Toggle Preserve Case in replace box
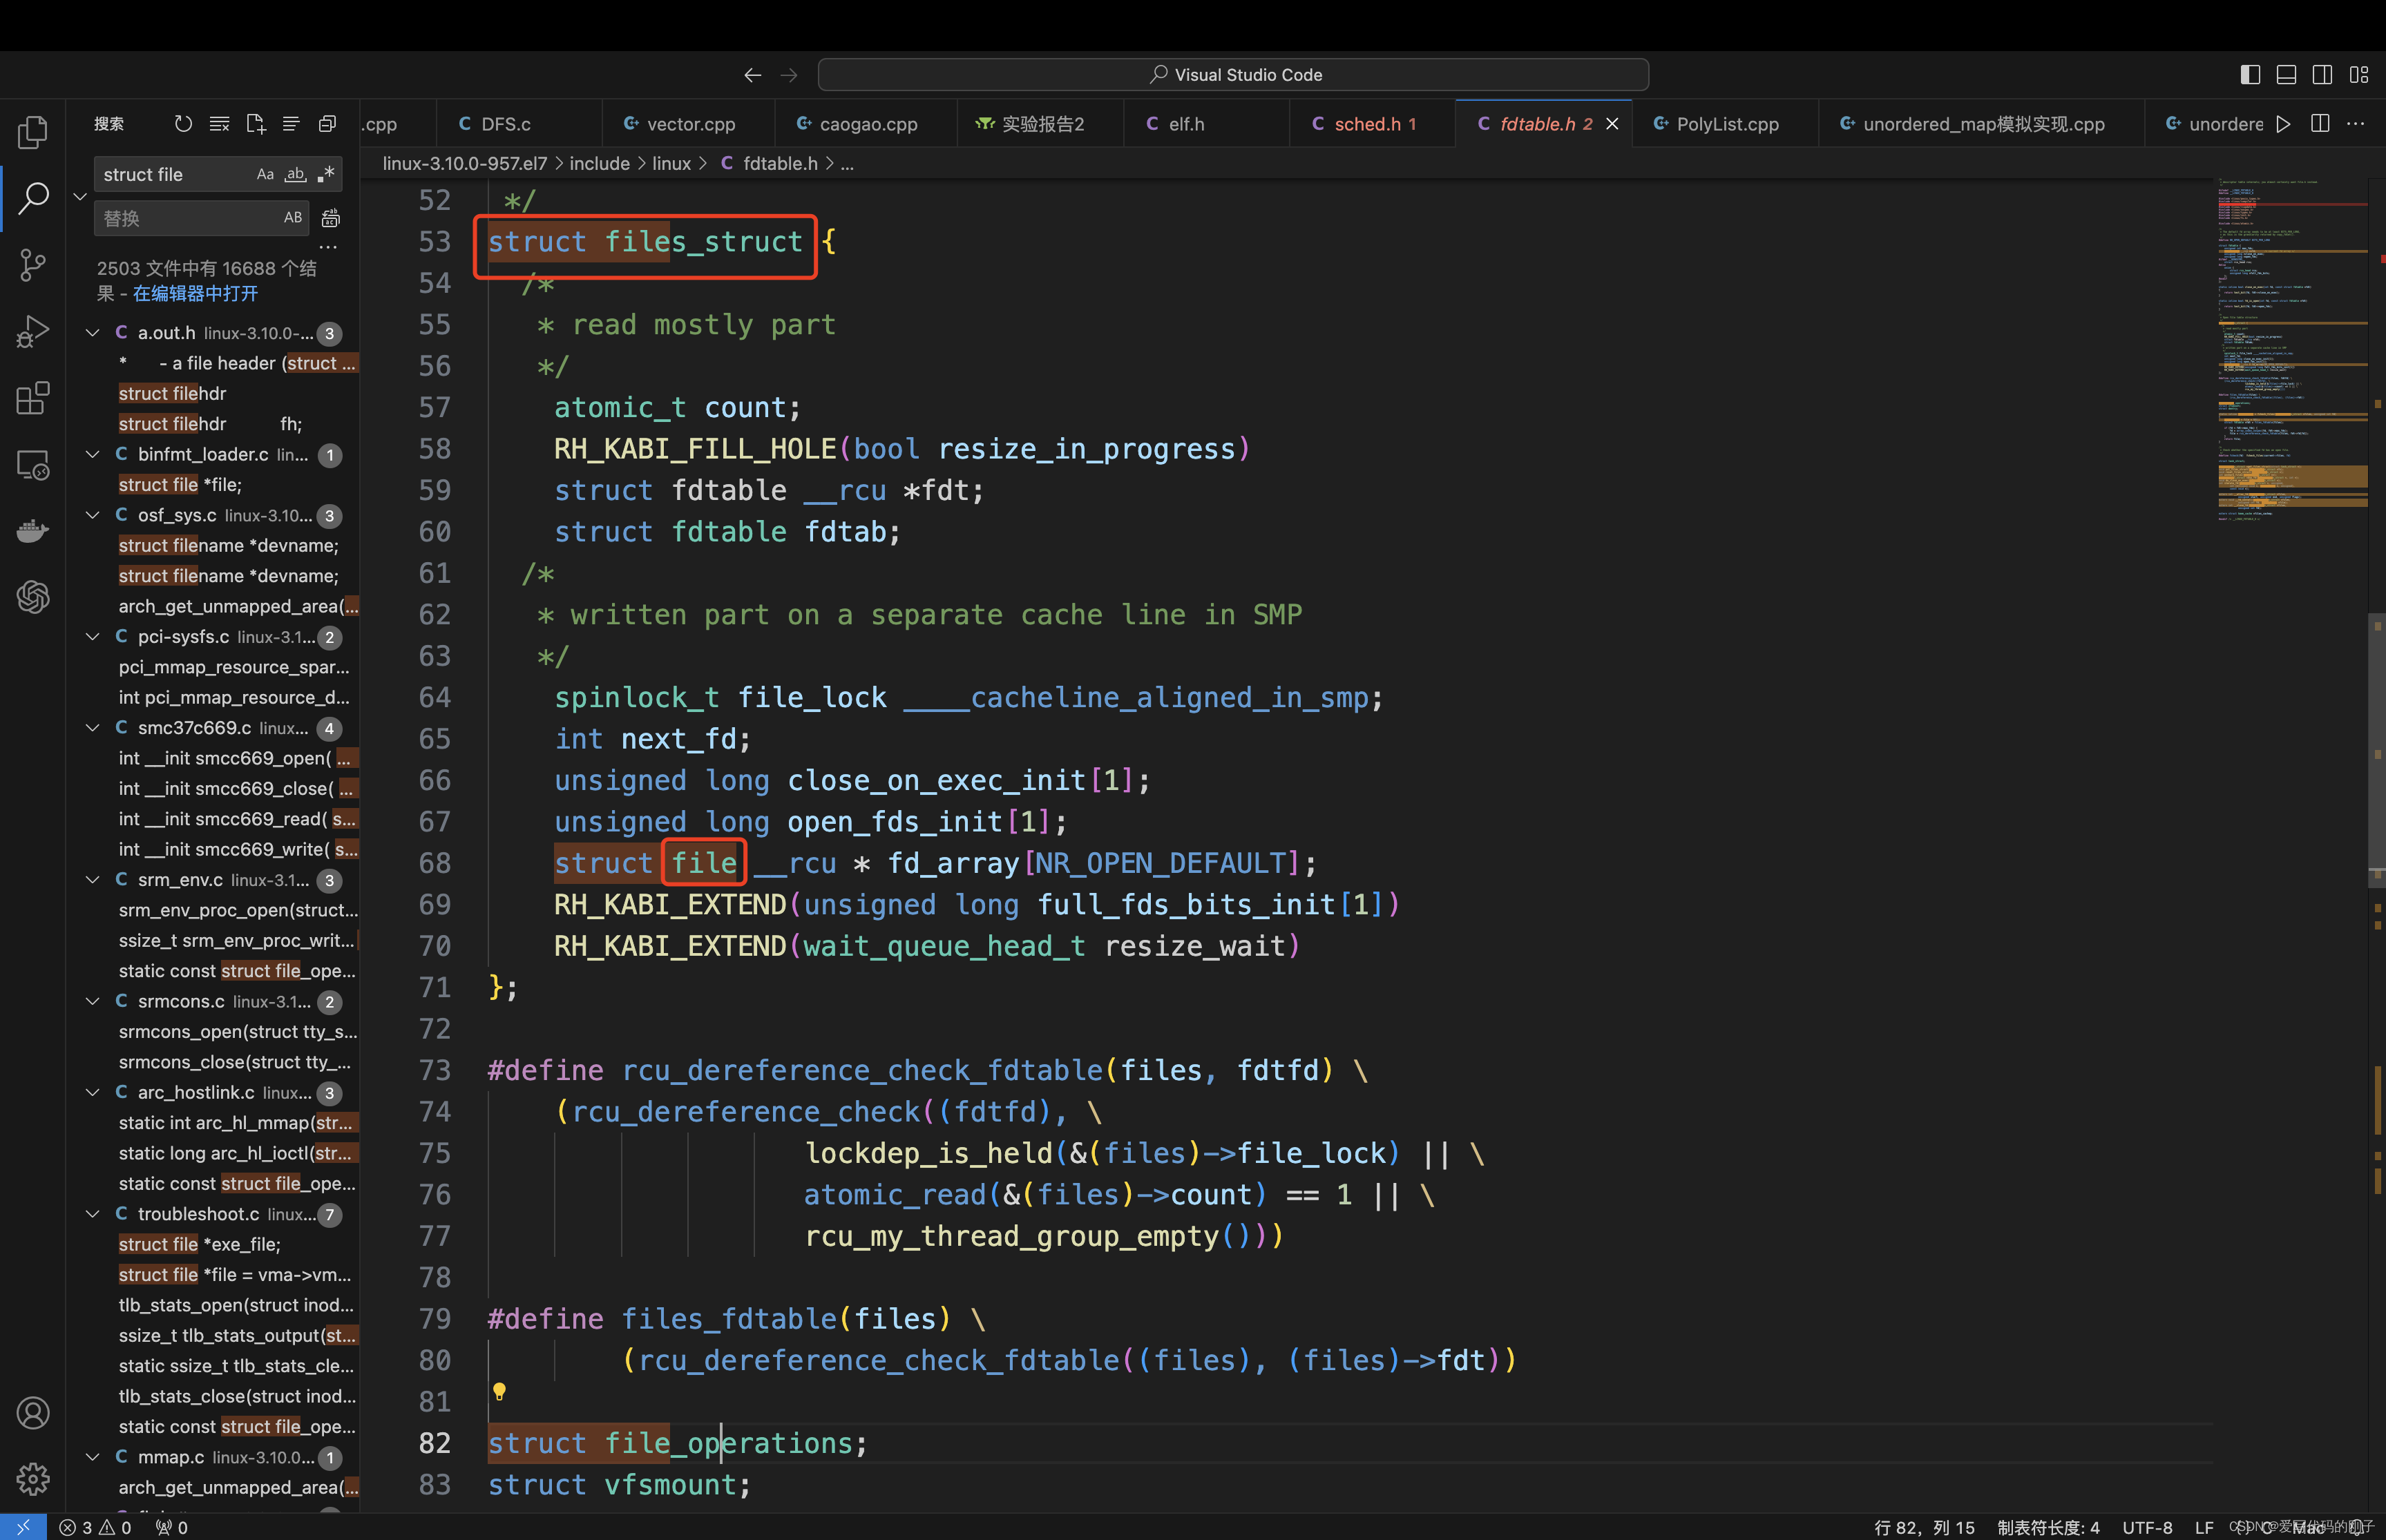Screen dimensions: 2386x1540 [293, 217]
